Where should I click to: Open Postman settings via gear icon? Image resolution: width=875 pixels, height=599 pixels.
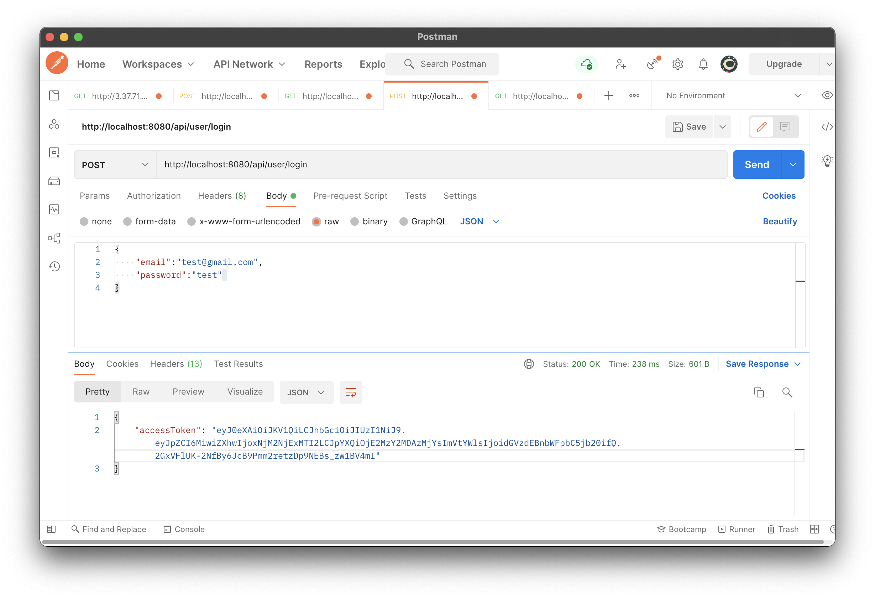coord(678,64)
